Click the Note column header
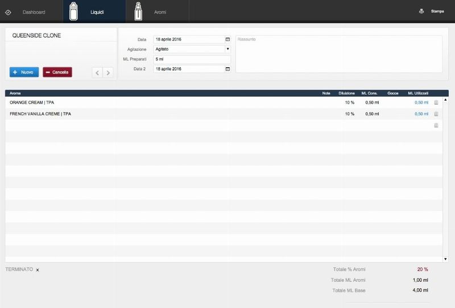455x308 pixels. point(326,93)
